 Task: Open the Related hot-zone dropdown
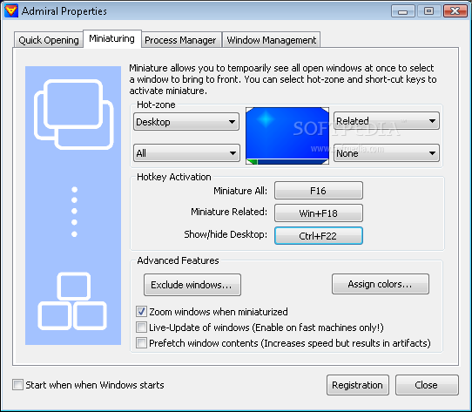tap(387, 121)
